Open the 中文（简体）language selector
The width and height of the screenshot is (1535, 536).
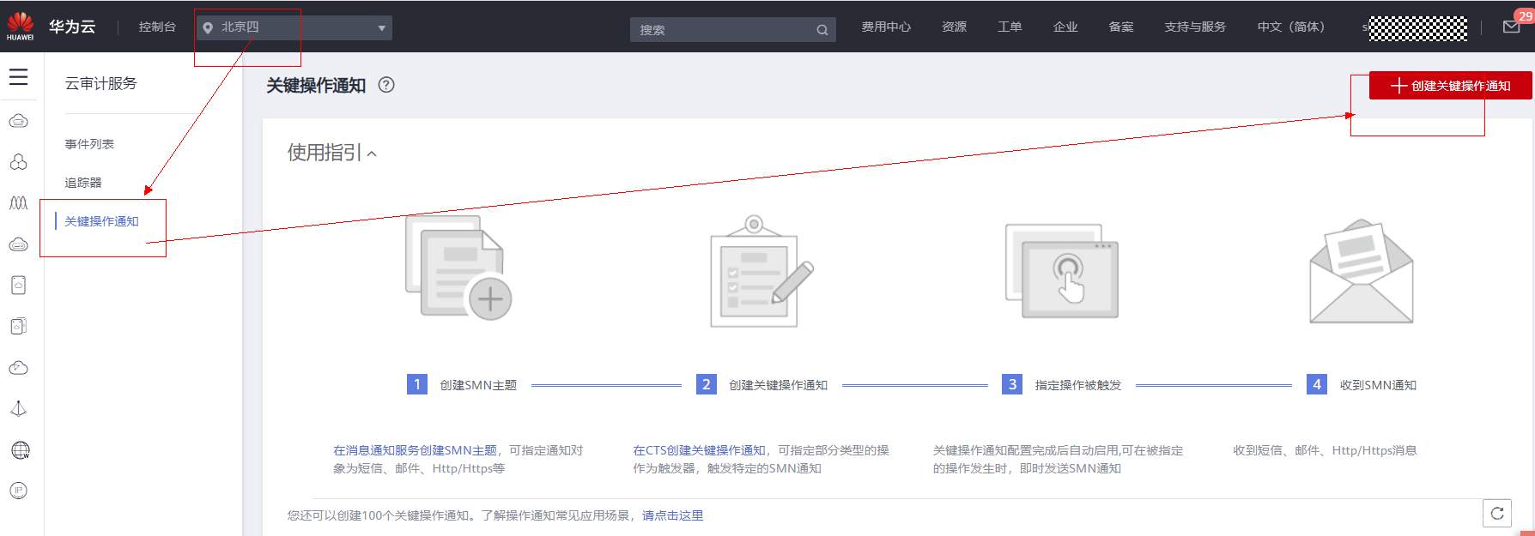click(1290, 27)
